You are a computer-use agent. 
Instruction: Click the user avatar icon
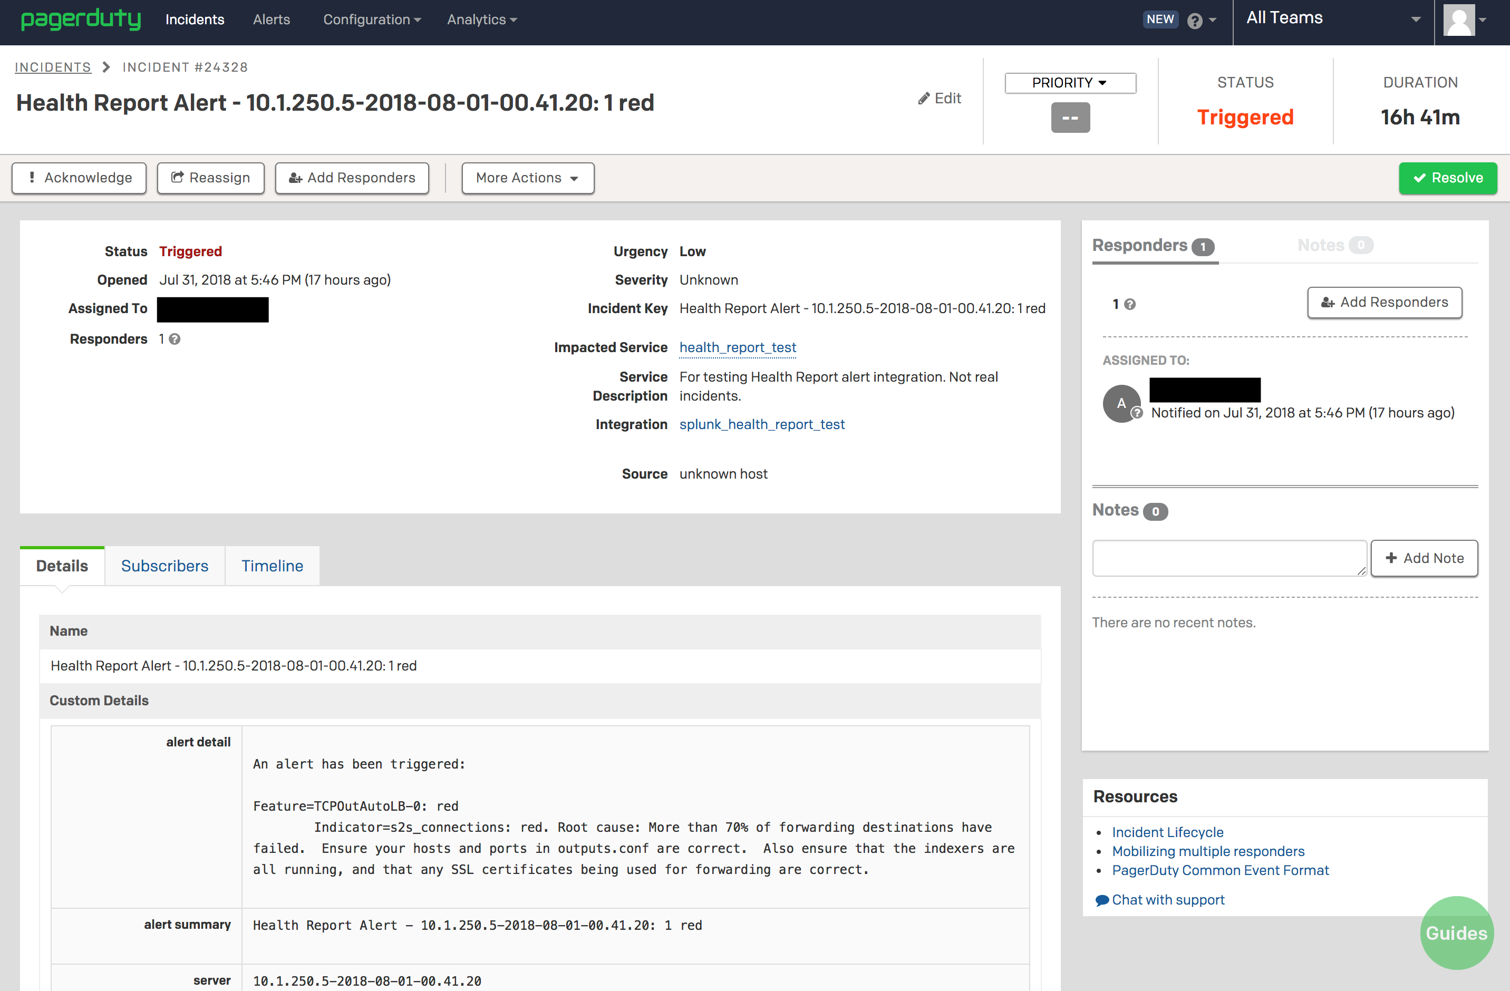(1459, 21)
